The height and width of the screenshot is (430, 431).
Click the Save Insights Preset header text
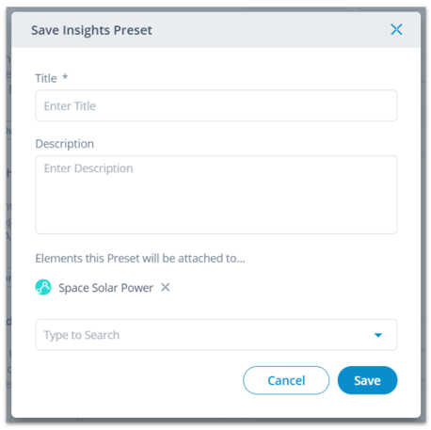coord(91,30)
